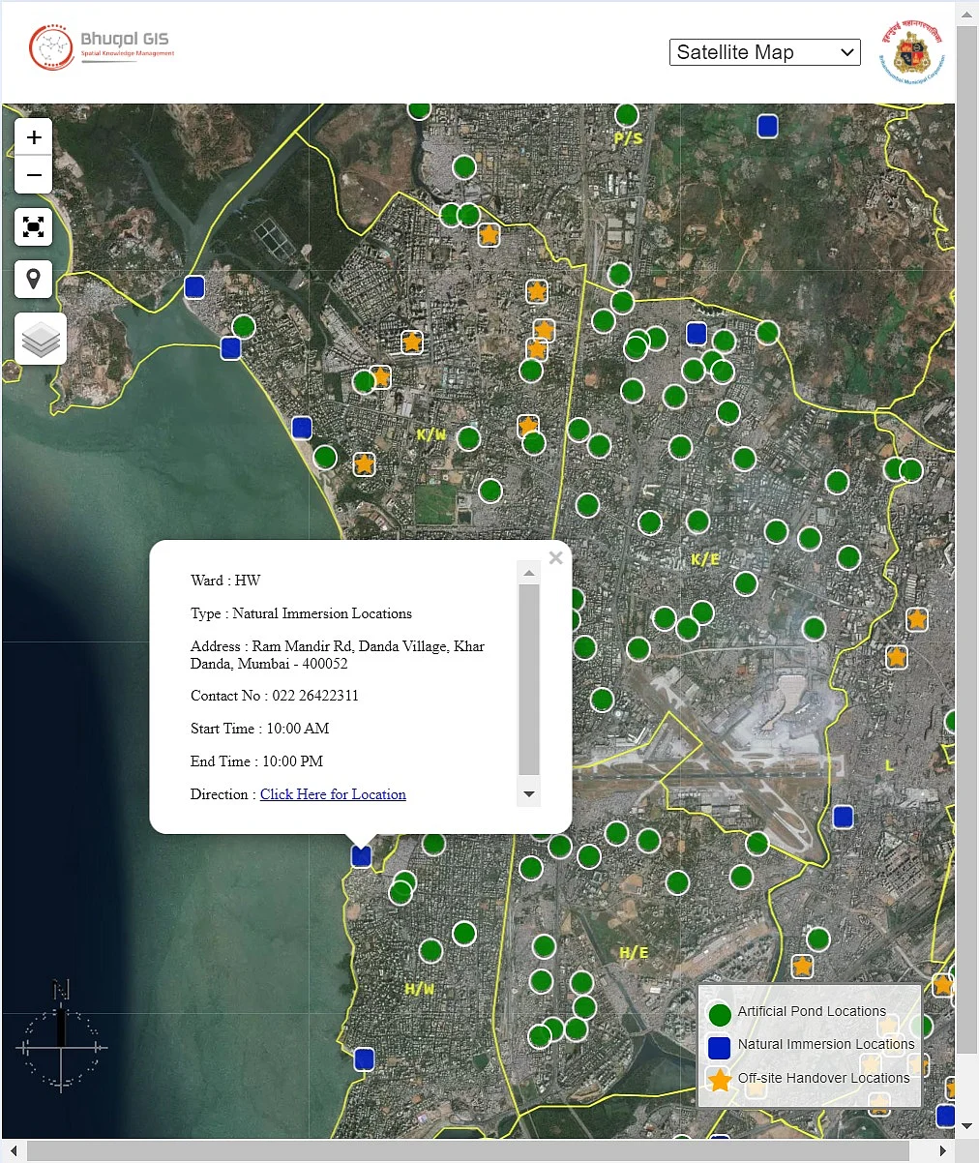Click blue Natural Immersion legend icon
Screen dimensions: 979x1163
pyautogui.click(x=720, y=1047)
